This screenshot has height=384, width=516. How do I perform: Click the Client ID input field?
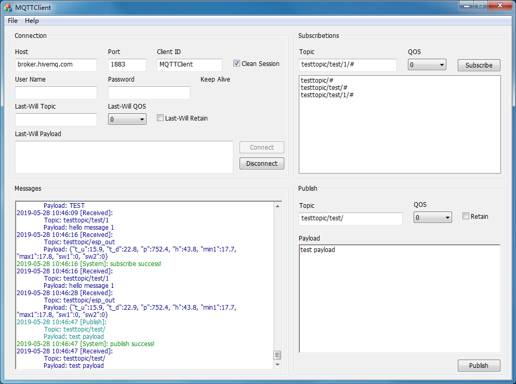pos(190,65)
